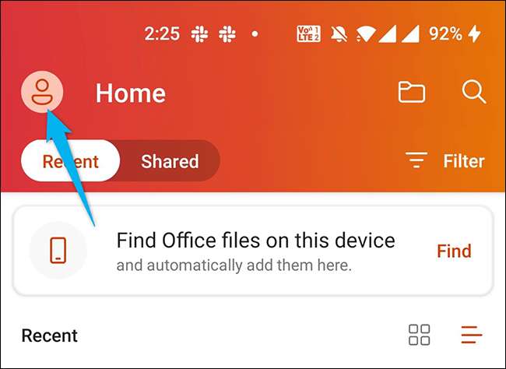Image resolution: width=506 pixels, height=369 pixels.
Task: Switch to list view layout
Action: coord(472,335)
